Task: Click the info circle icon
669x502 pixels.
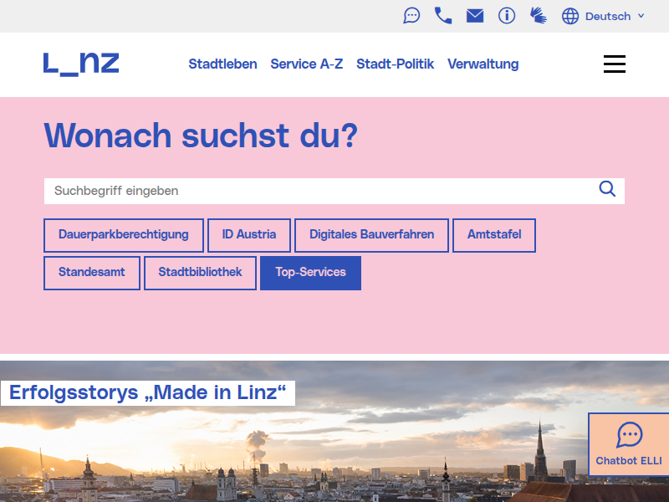Action: point(507,15)
